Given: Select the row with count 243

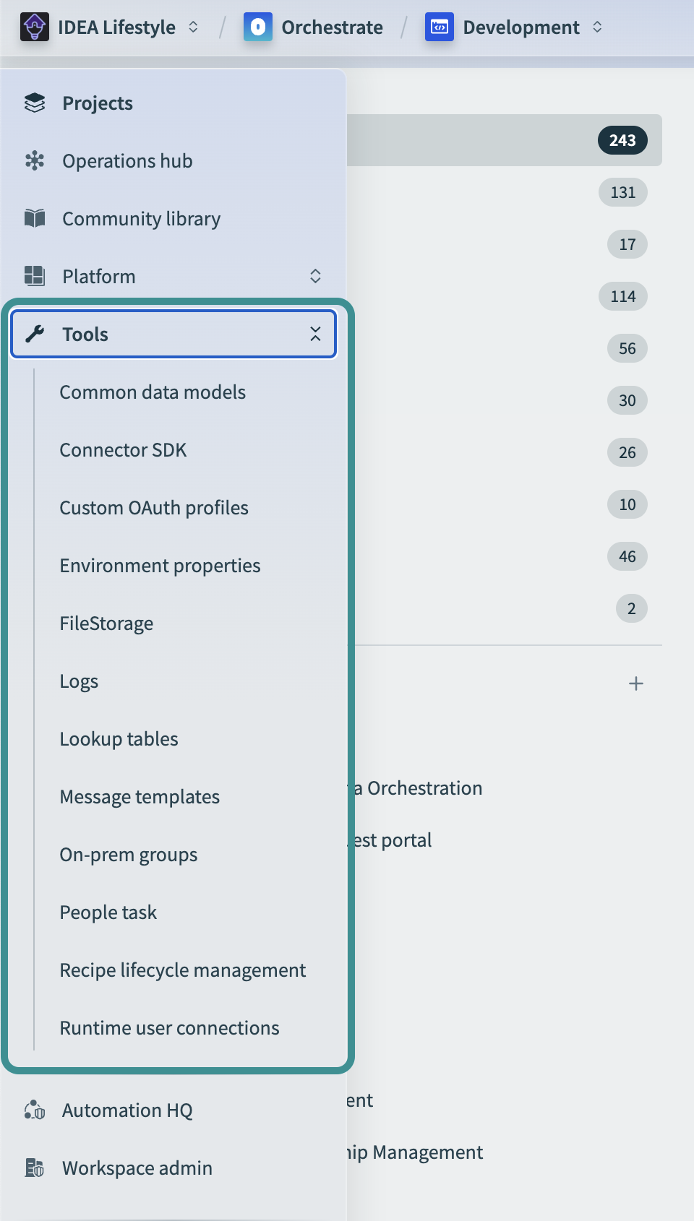Looking at the screenshot, I should pyautogui.click(x=505, y=140).
